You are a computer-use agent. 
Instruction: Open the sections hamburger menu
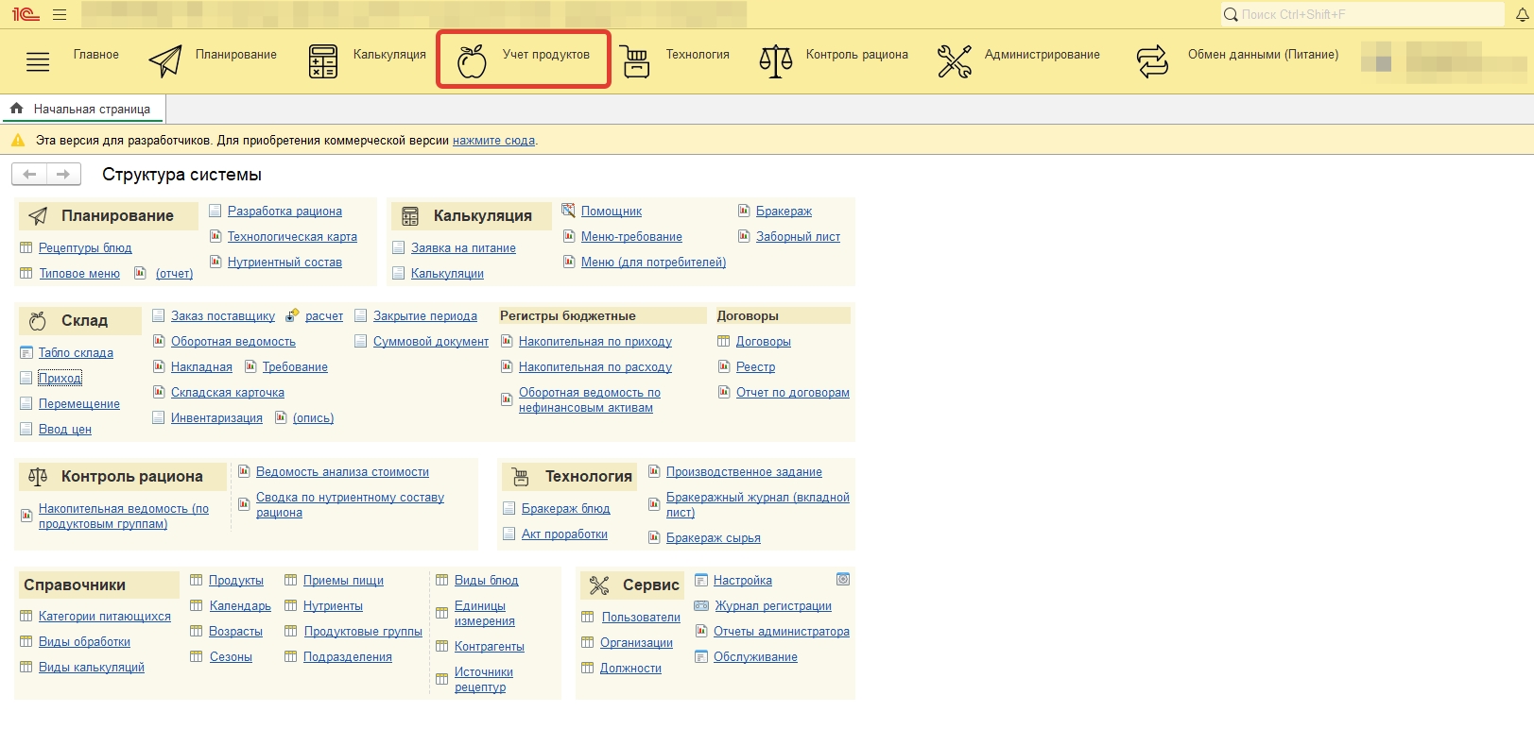tap(38, 62)
